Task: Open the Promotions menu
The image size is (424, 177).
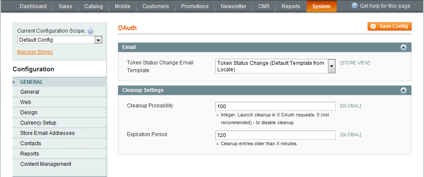Action: 195,6
